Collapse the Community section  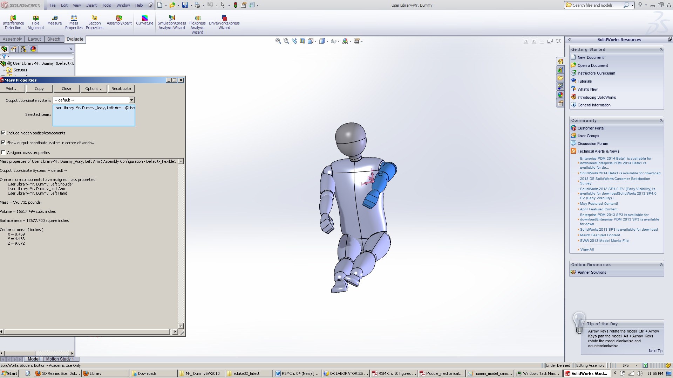coord(661,120)
